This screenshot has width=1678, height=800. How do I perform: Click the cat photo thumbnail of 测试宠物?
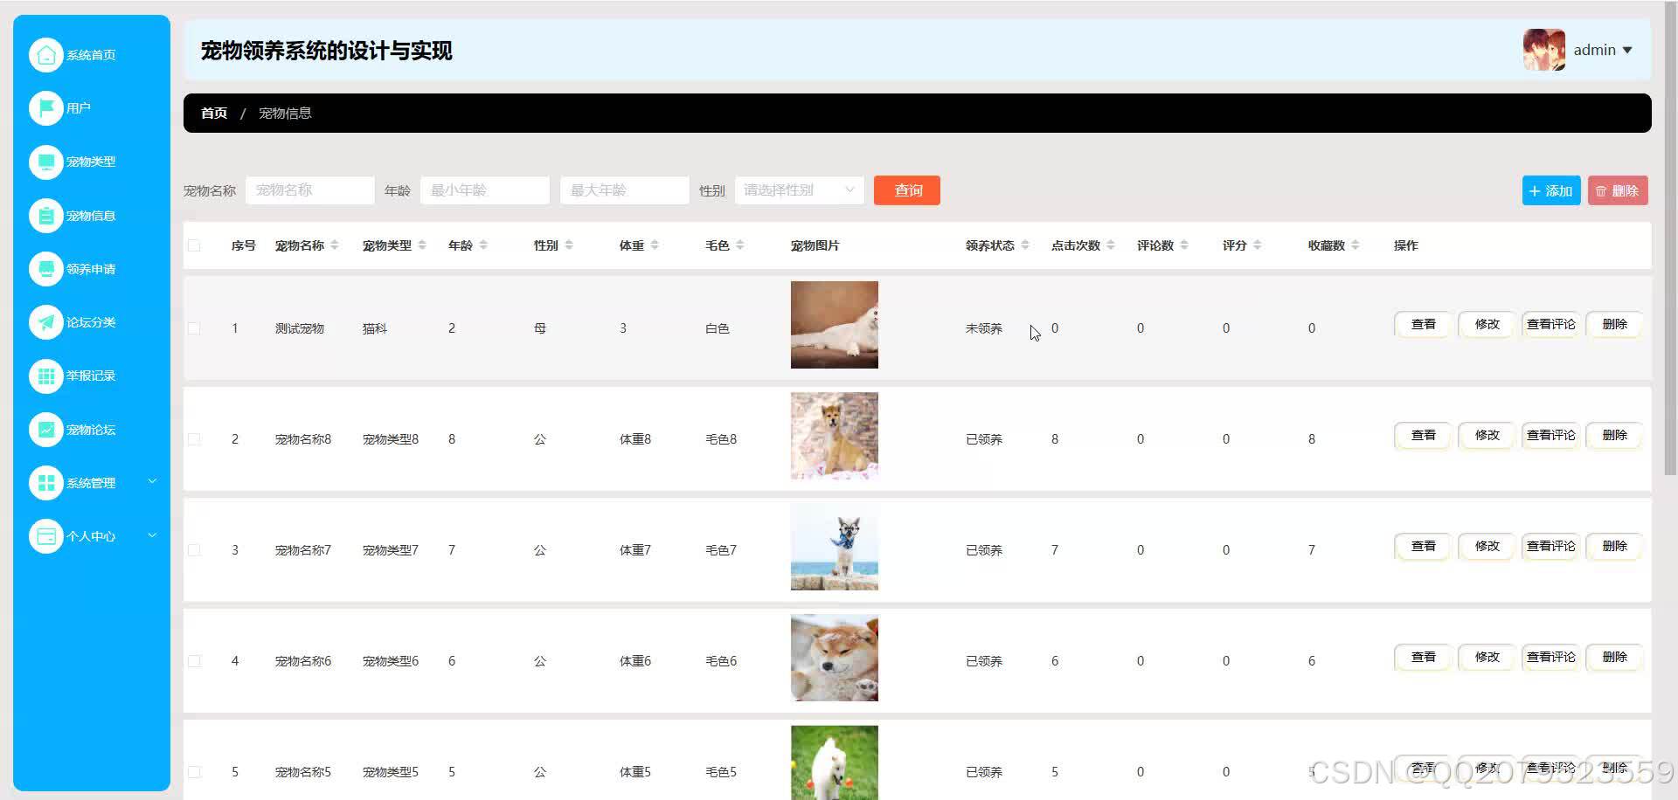[x=834, y=324]
